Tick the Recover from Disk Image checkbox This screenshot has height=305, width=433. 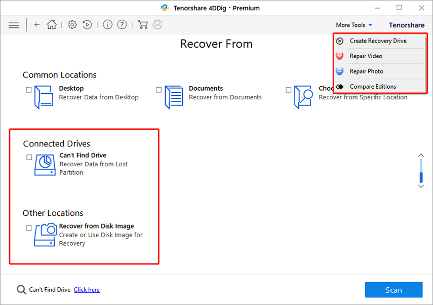pyautogui.click(x=29, y=228)
